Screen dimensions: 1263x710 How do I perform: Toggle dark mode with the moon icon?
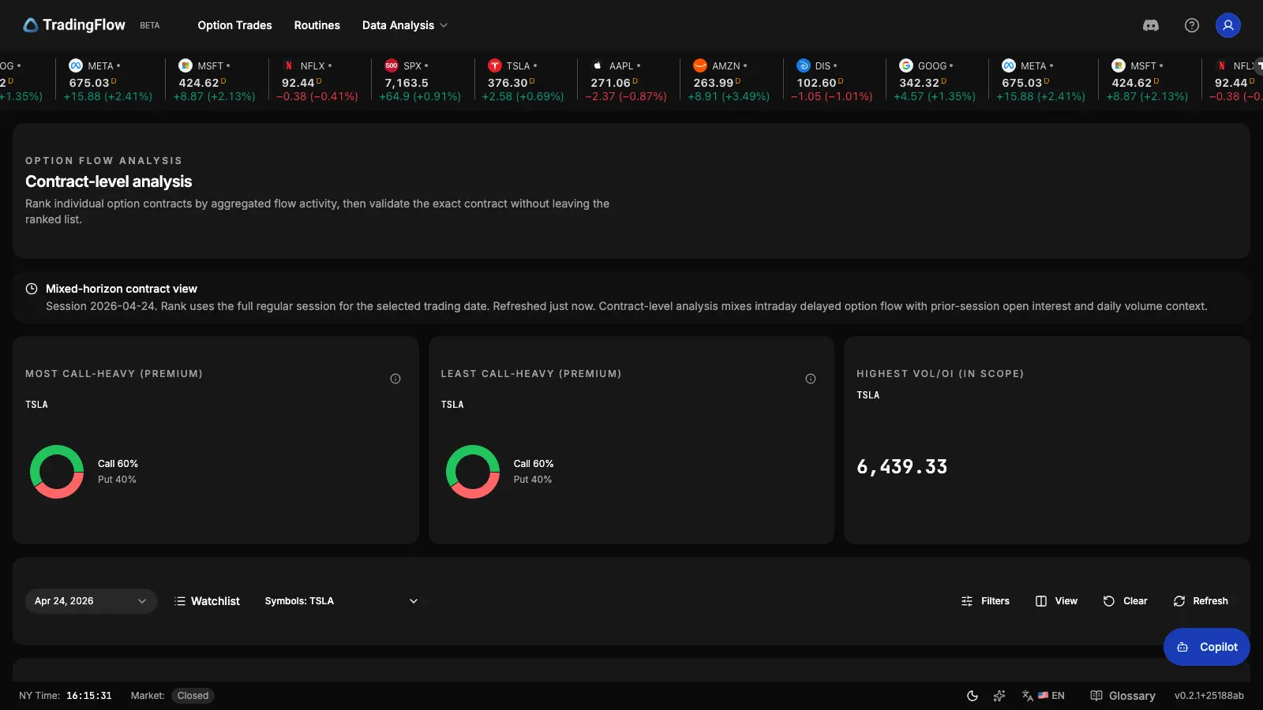[x=972, y=695]
